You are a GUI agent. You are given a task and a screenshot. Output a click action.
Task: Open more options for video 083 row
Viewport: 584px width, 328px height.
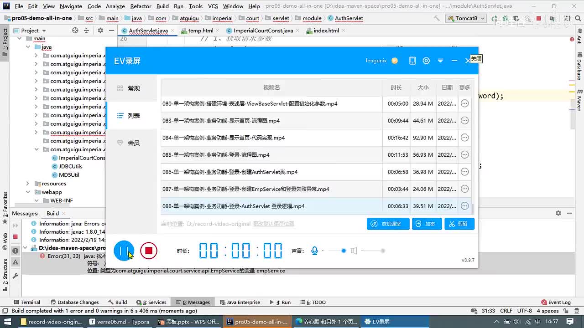click(464, 121)
